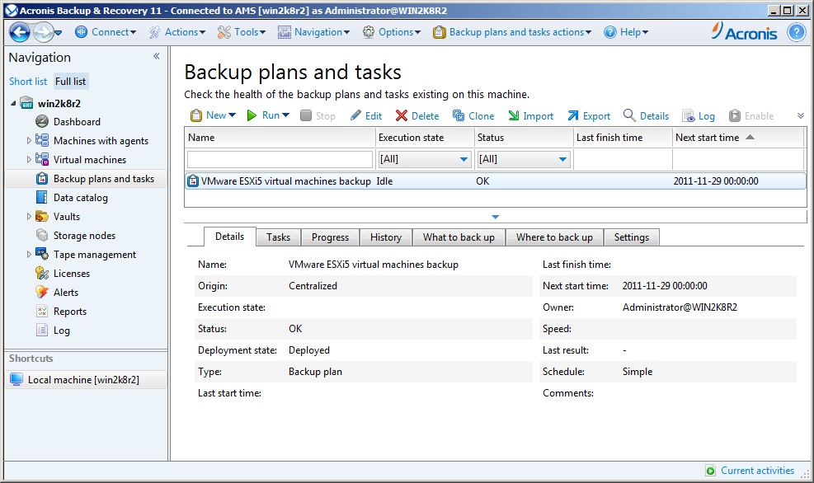Open Details magnifier toolbar button
This screenshot has height=483, width=814.
[647, 115]
